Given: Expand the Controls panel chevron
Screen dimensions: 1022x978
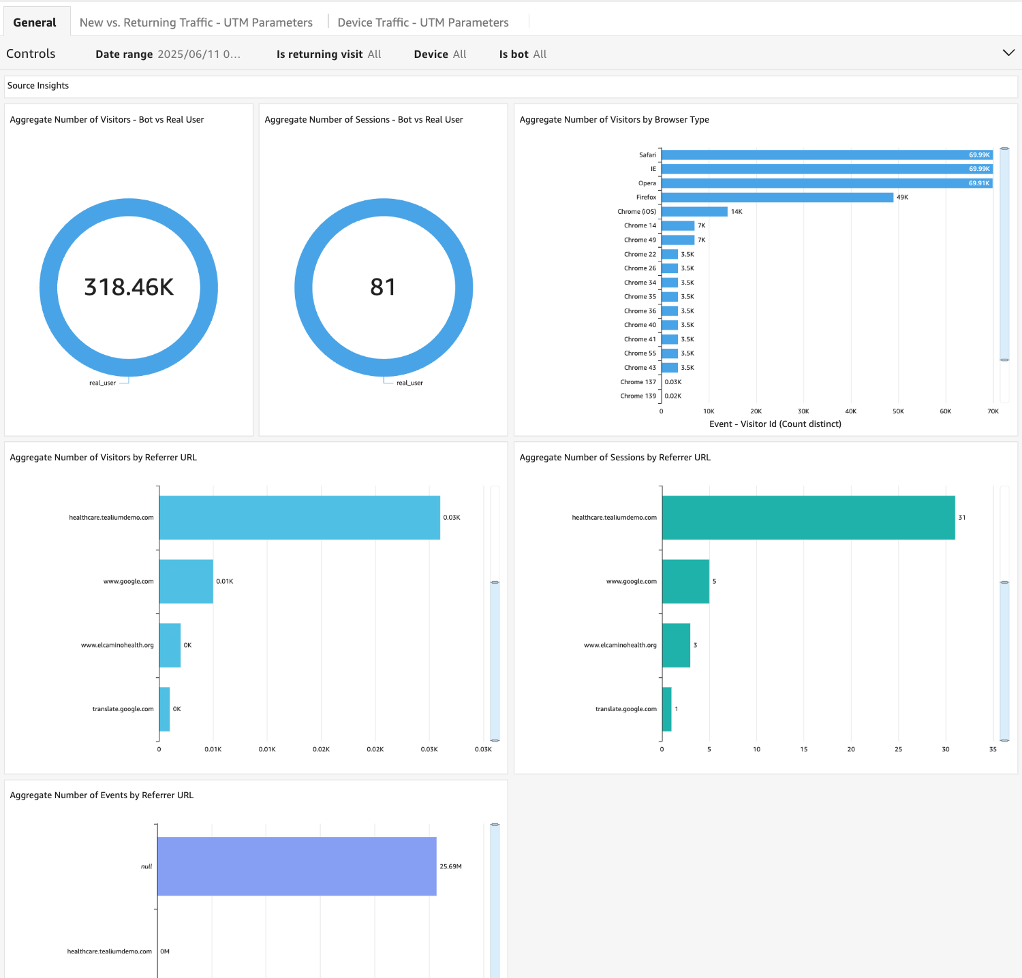Looking at the screenshot, I should click(x=1008, y=53).
